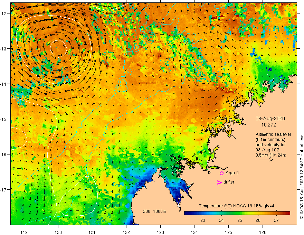Click the latitude axis label -14

click(3, 84)
